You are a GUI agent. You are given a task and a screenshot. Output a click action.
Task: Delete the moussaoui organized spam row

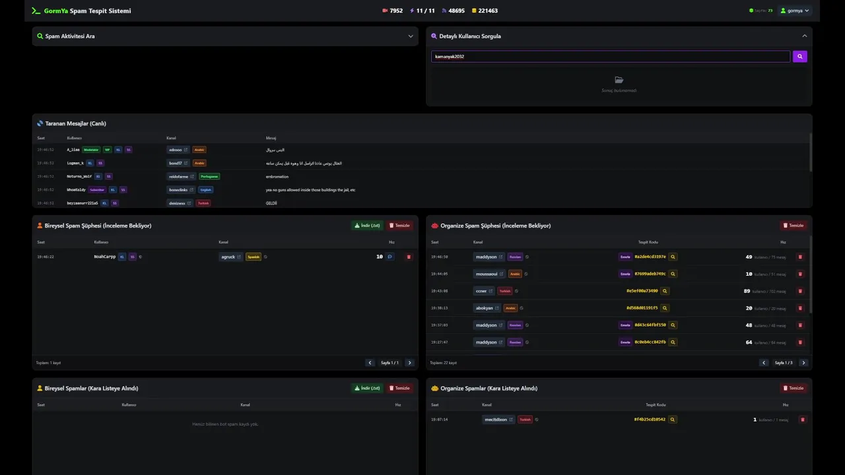(x=801, y=274)
